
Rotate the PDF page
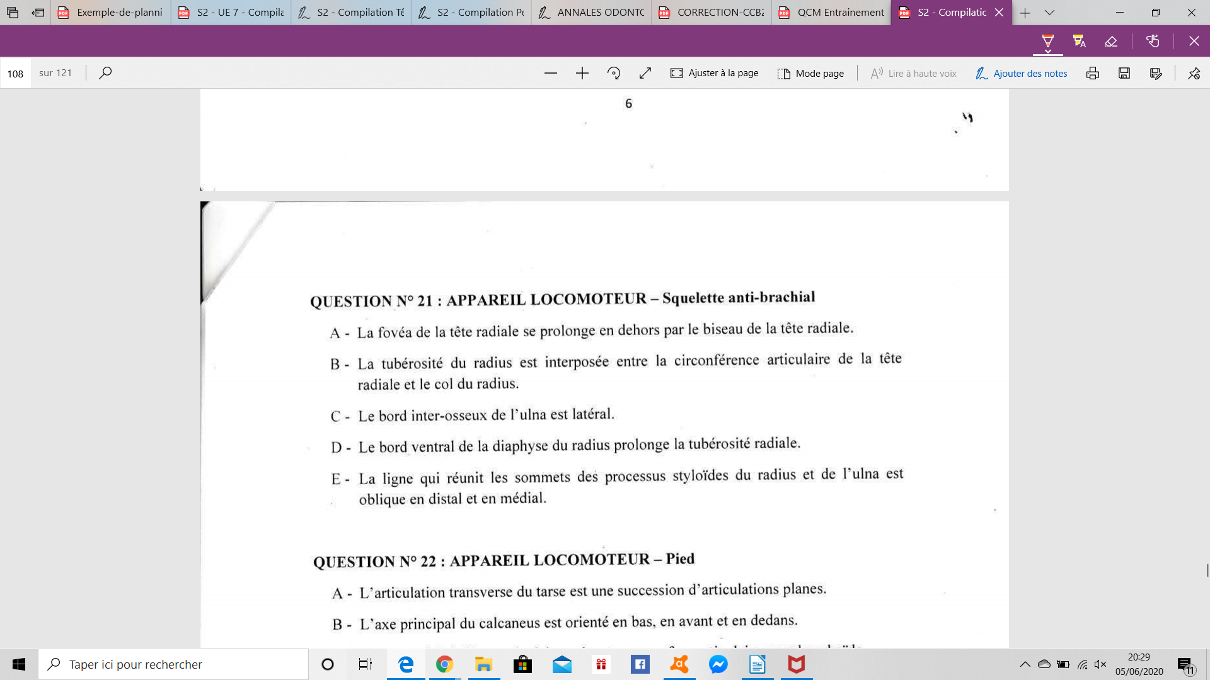tap(613, 73)
